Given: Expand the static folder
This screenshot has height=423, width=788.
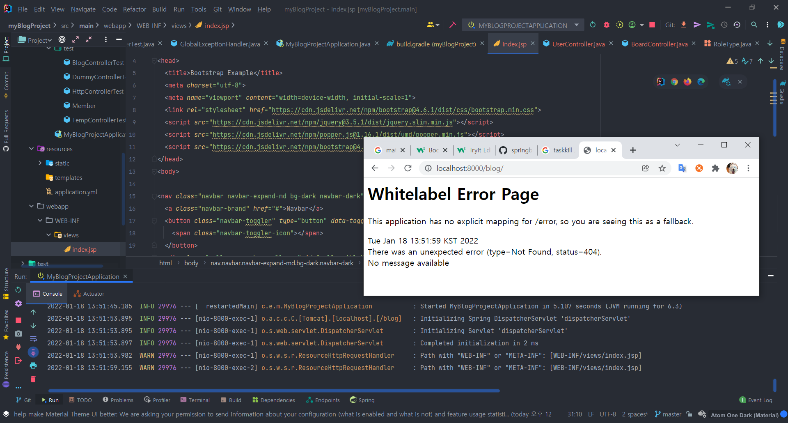Looking at the screenshot, I should [x=40, y=163].
